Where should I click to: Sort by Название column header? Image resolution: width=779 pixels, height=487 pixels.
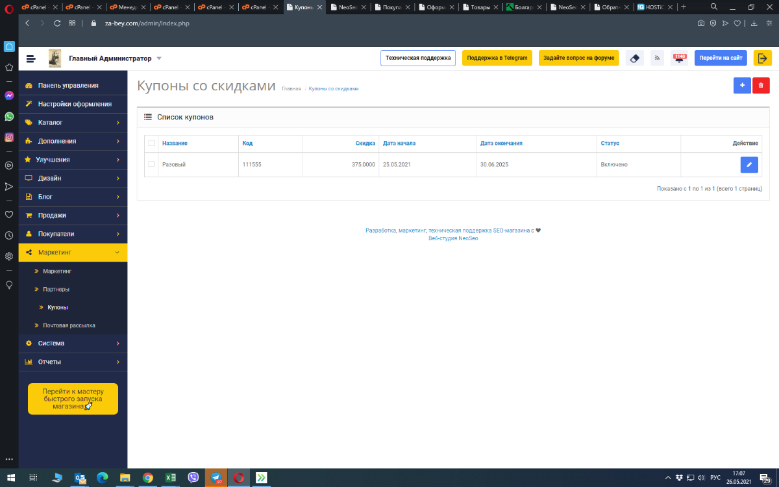pyautogui.click(x=175, y=143)
